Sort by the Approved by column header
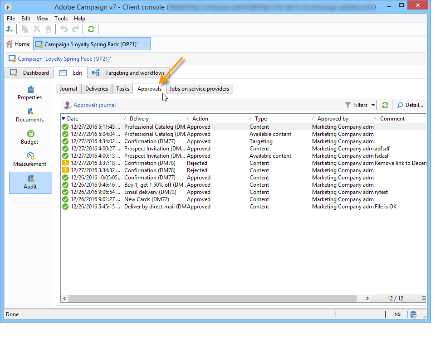This screenshot has height=338, width=445. (342, 119)
